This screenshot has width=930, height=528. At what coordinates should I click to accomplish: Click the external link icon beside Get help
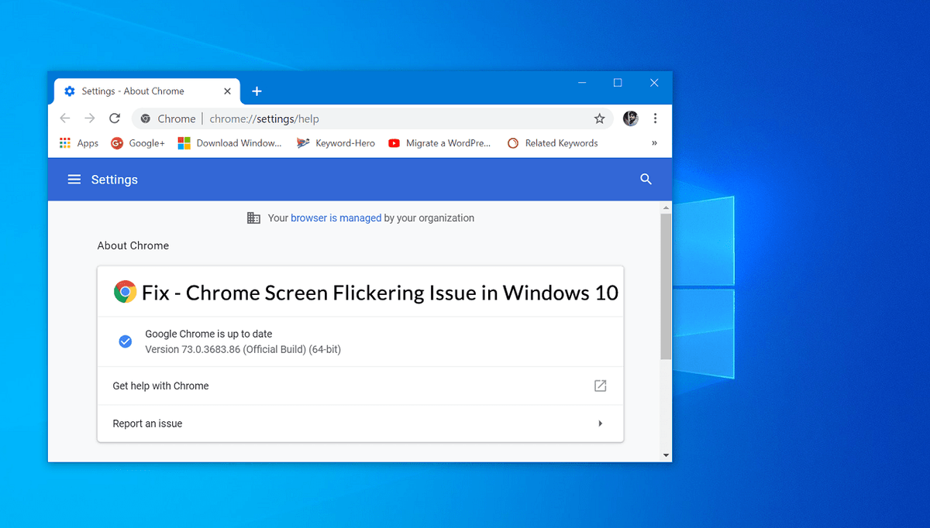(x=600, y=386)
